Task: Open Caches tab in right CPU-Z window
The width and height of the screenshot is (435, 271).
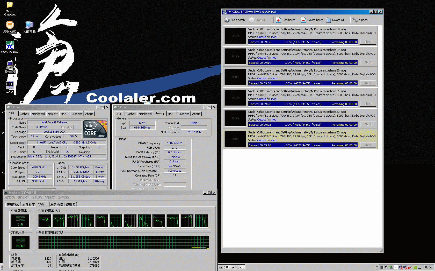Action: (x=131, y=114)
